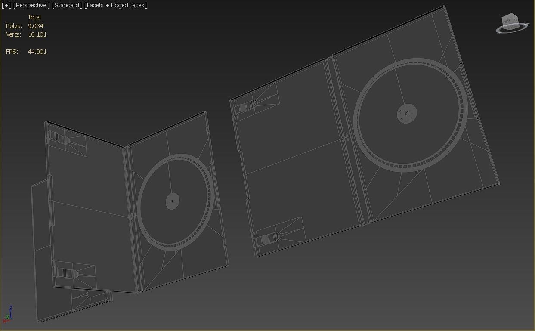
Task: Open the [Facets + Edged Faces] shading menu
Action: tap(116, 5)
